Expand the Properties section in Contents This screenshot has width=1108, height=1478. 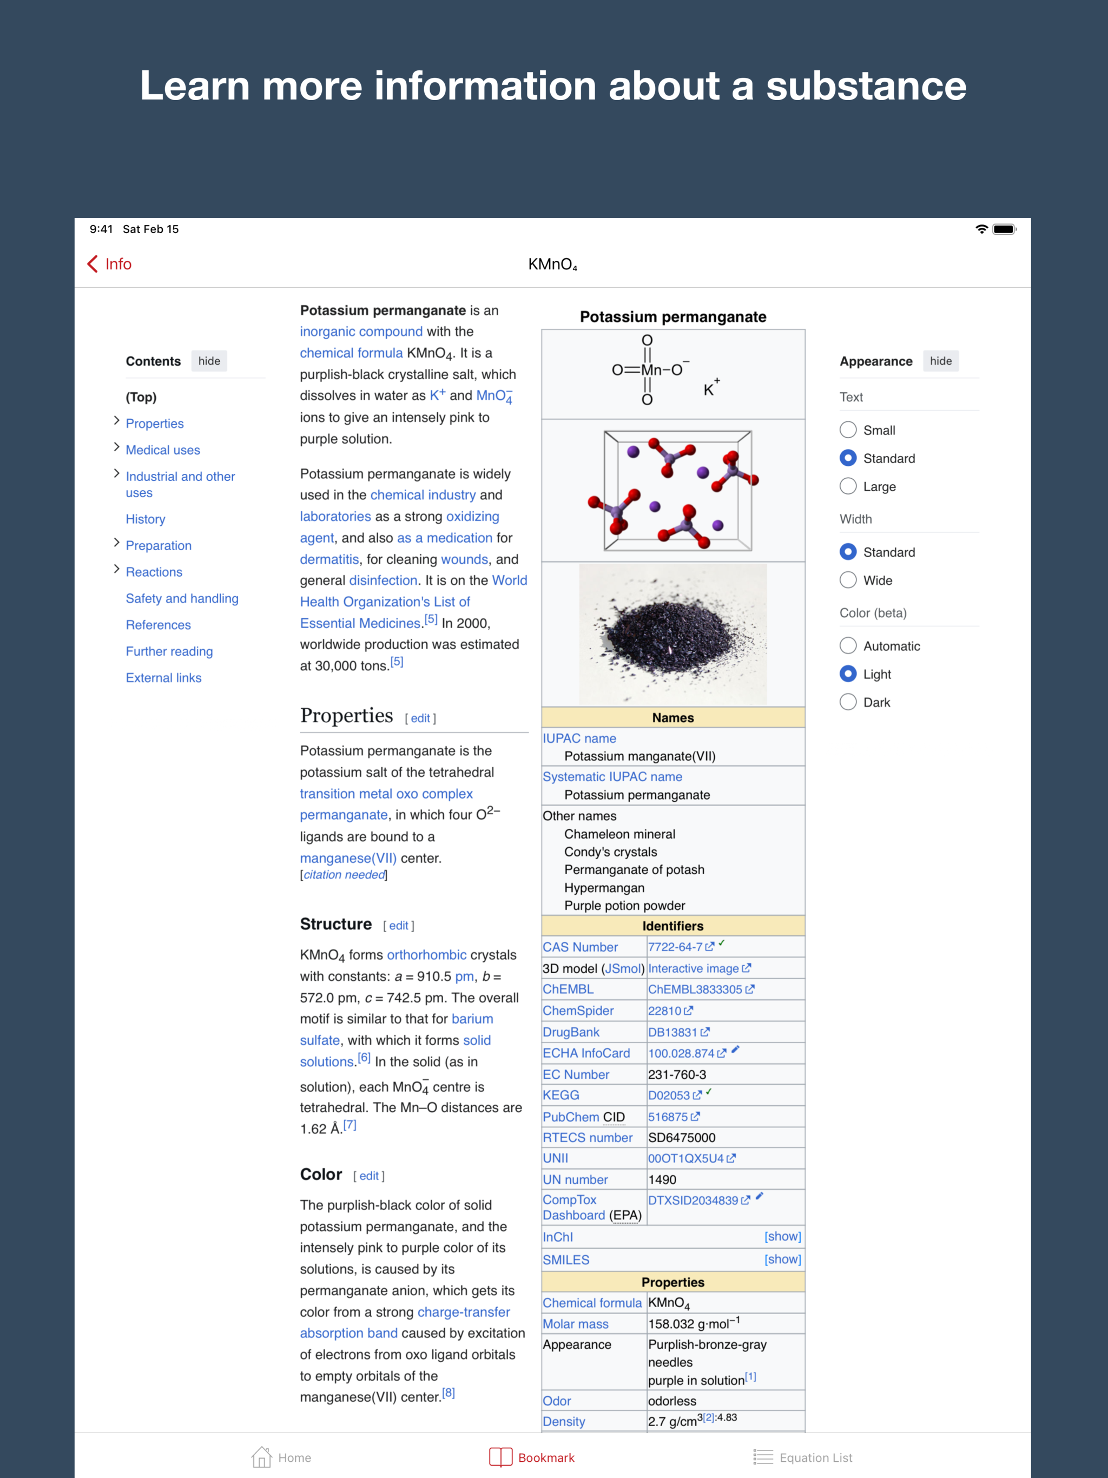(x=116, y=421)
